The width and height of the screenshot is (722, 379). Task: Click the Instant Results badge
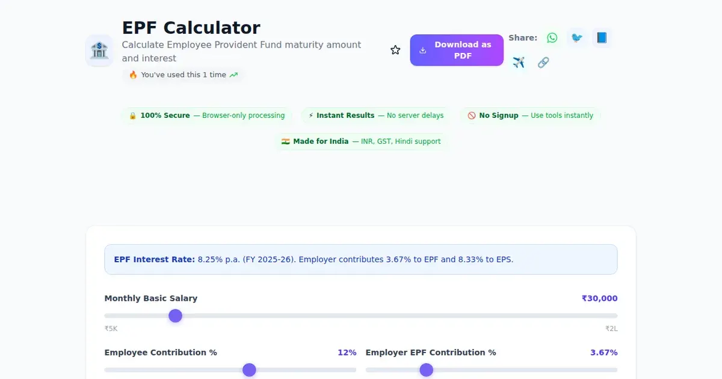(376, 116)
